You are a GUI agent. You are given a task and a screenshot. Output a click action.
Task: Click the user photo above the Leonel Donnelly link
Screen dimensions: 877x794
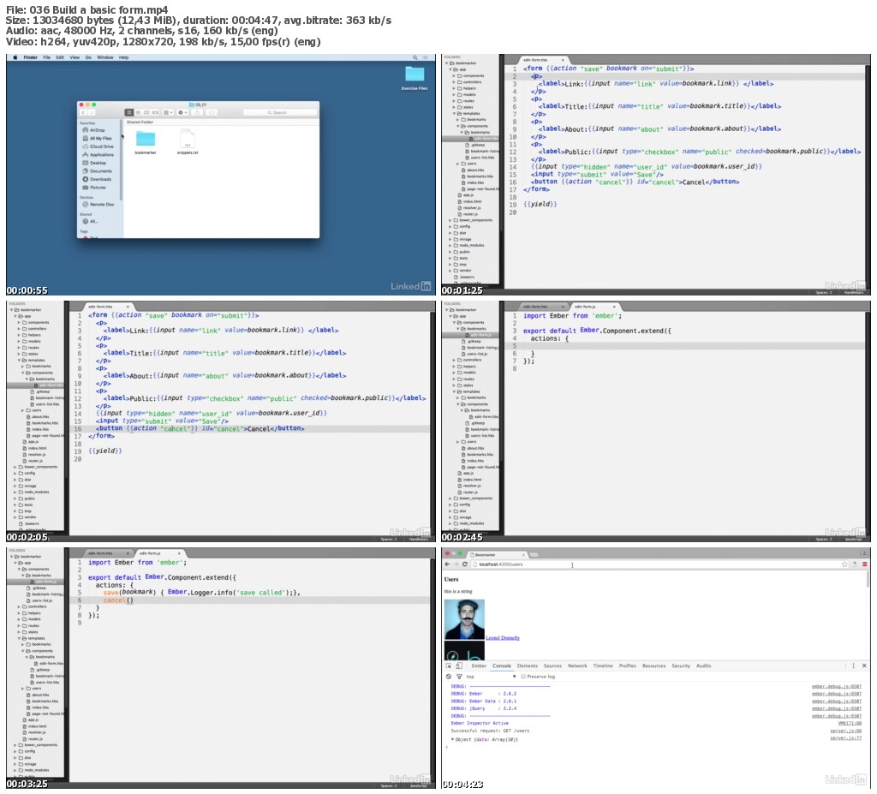pyautogui.click(x=464, y=619)
